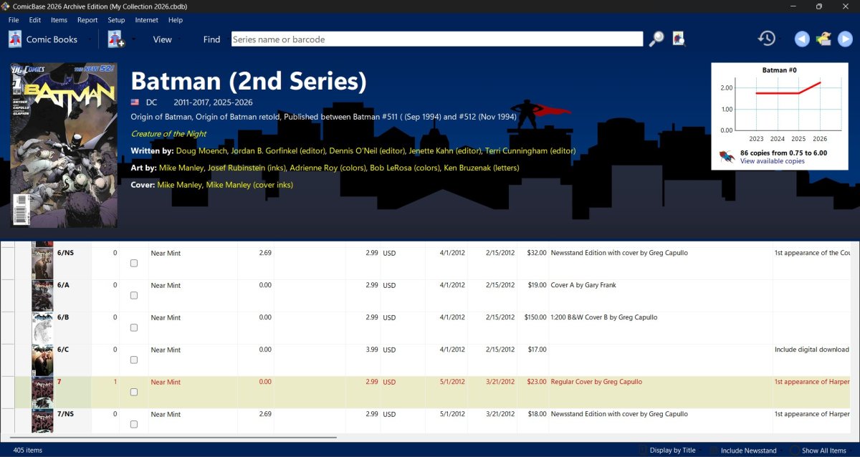Click the Batman #1 cover thumbnail
This screenshot has height=457, width=860.
[x=64, y=145]
